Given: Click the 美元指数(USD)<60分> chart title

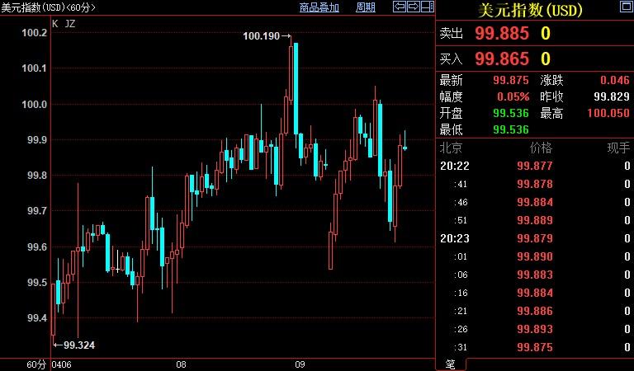Looking at the screenshot, I should pos(48,7).
